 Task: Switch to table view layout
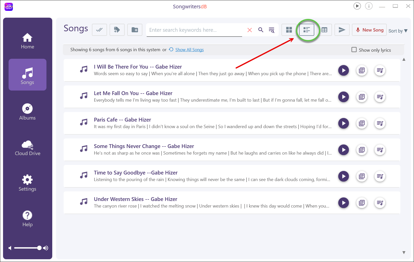(x=324, y=30)
